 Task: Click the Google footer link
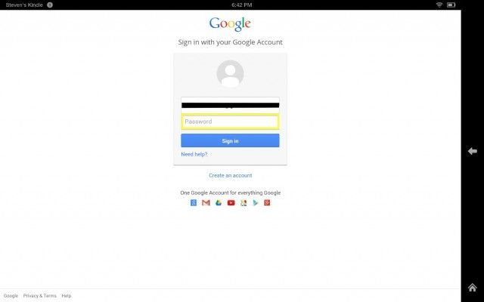pos(11,295)
